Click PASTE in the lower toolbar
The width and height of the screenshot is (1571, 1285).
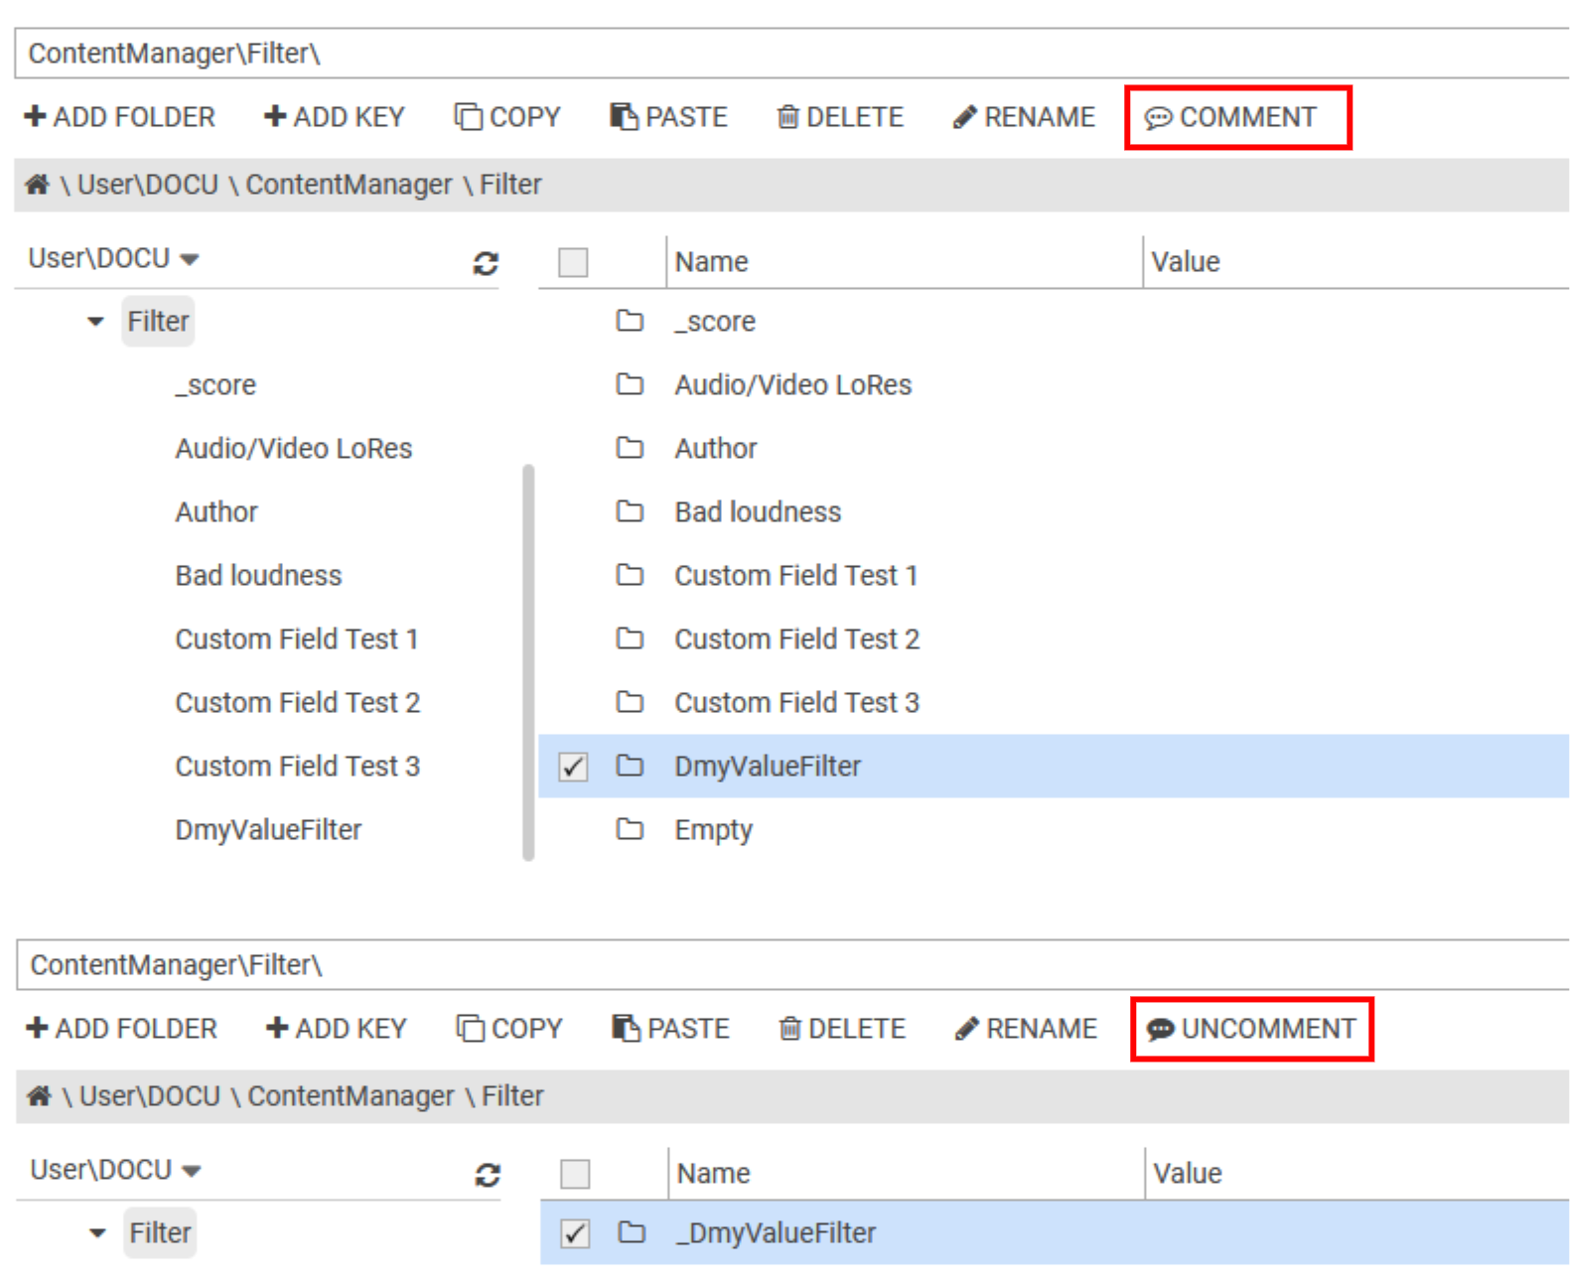(x=671, y=1029)
